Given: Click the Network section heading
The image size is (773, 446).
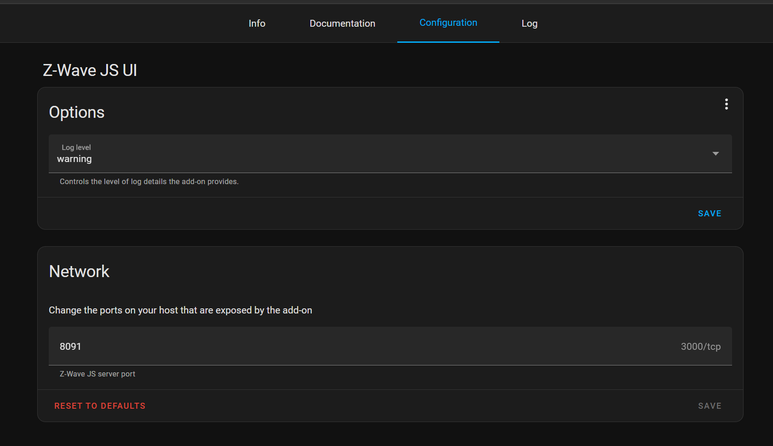Looking at the screenshot, I should 79,272.
